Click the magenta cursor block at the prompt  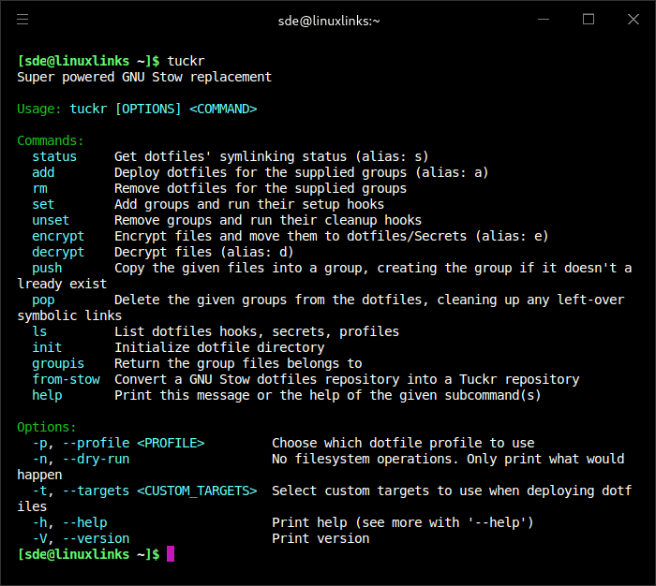[x=171, y=554]
